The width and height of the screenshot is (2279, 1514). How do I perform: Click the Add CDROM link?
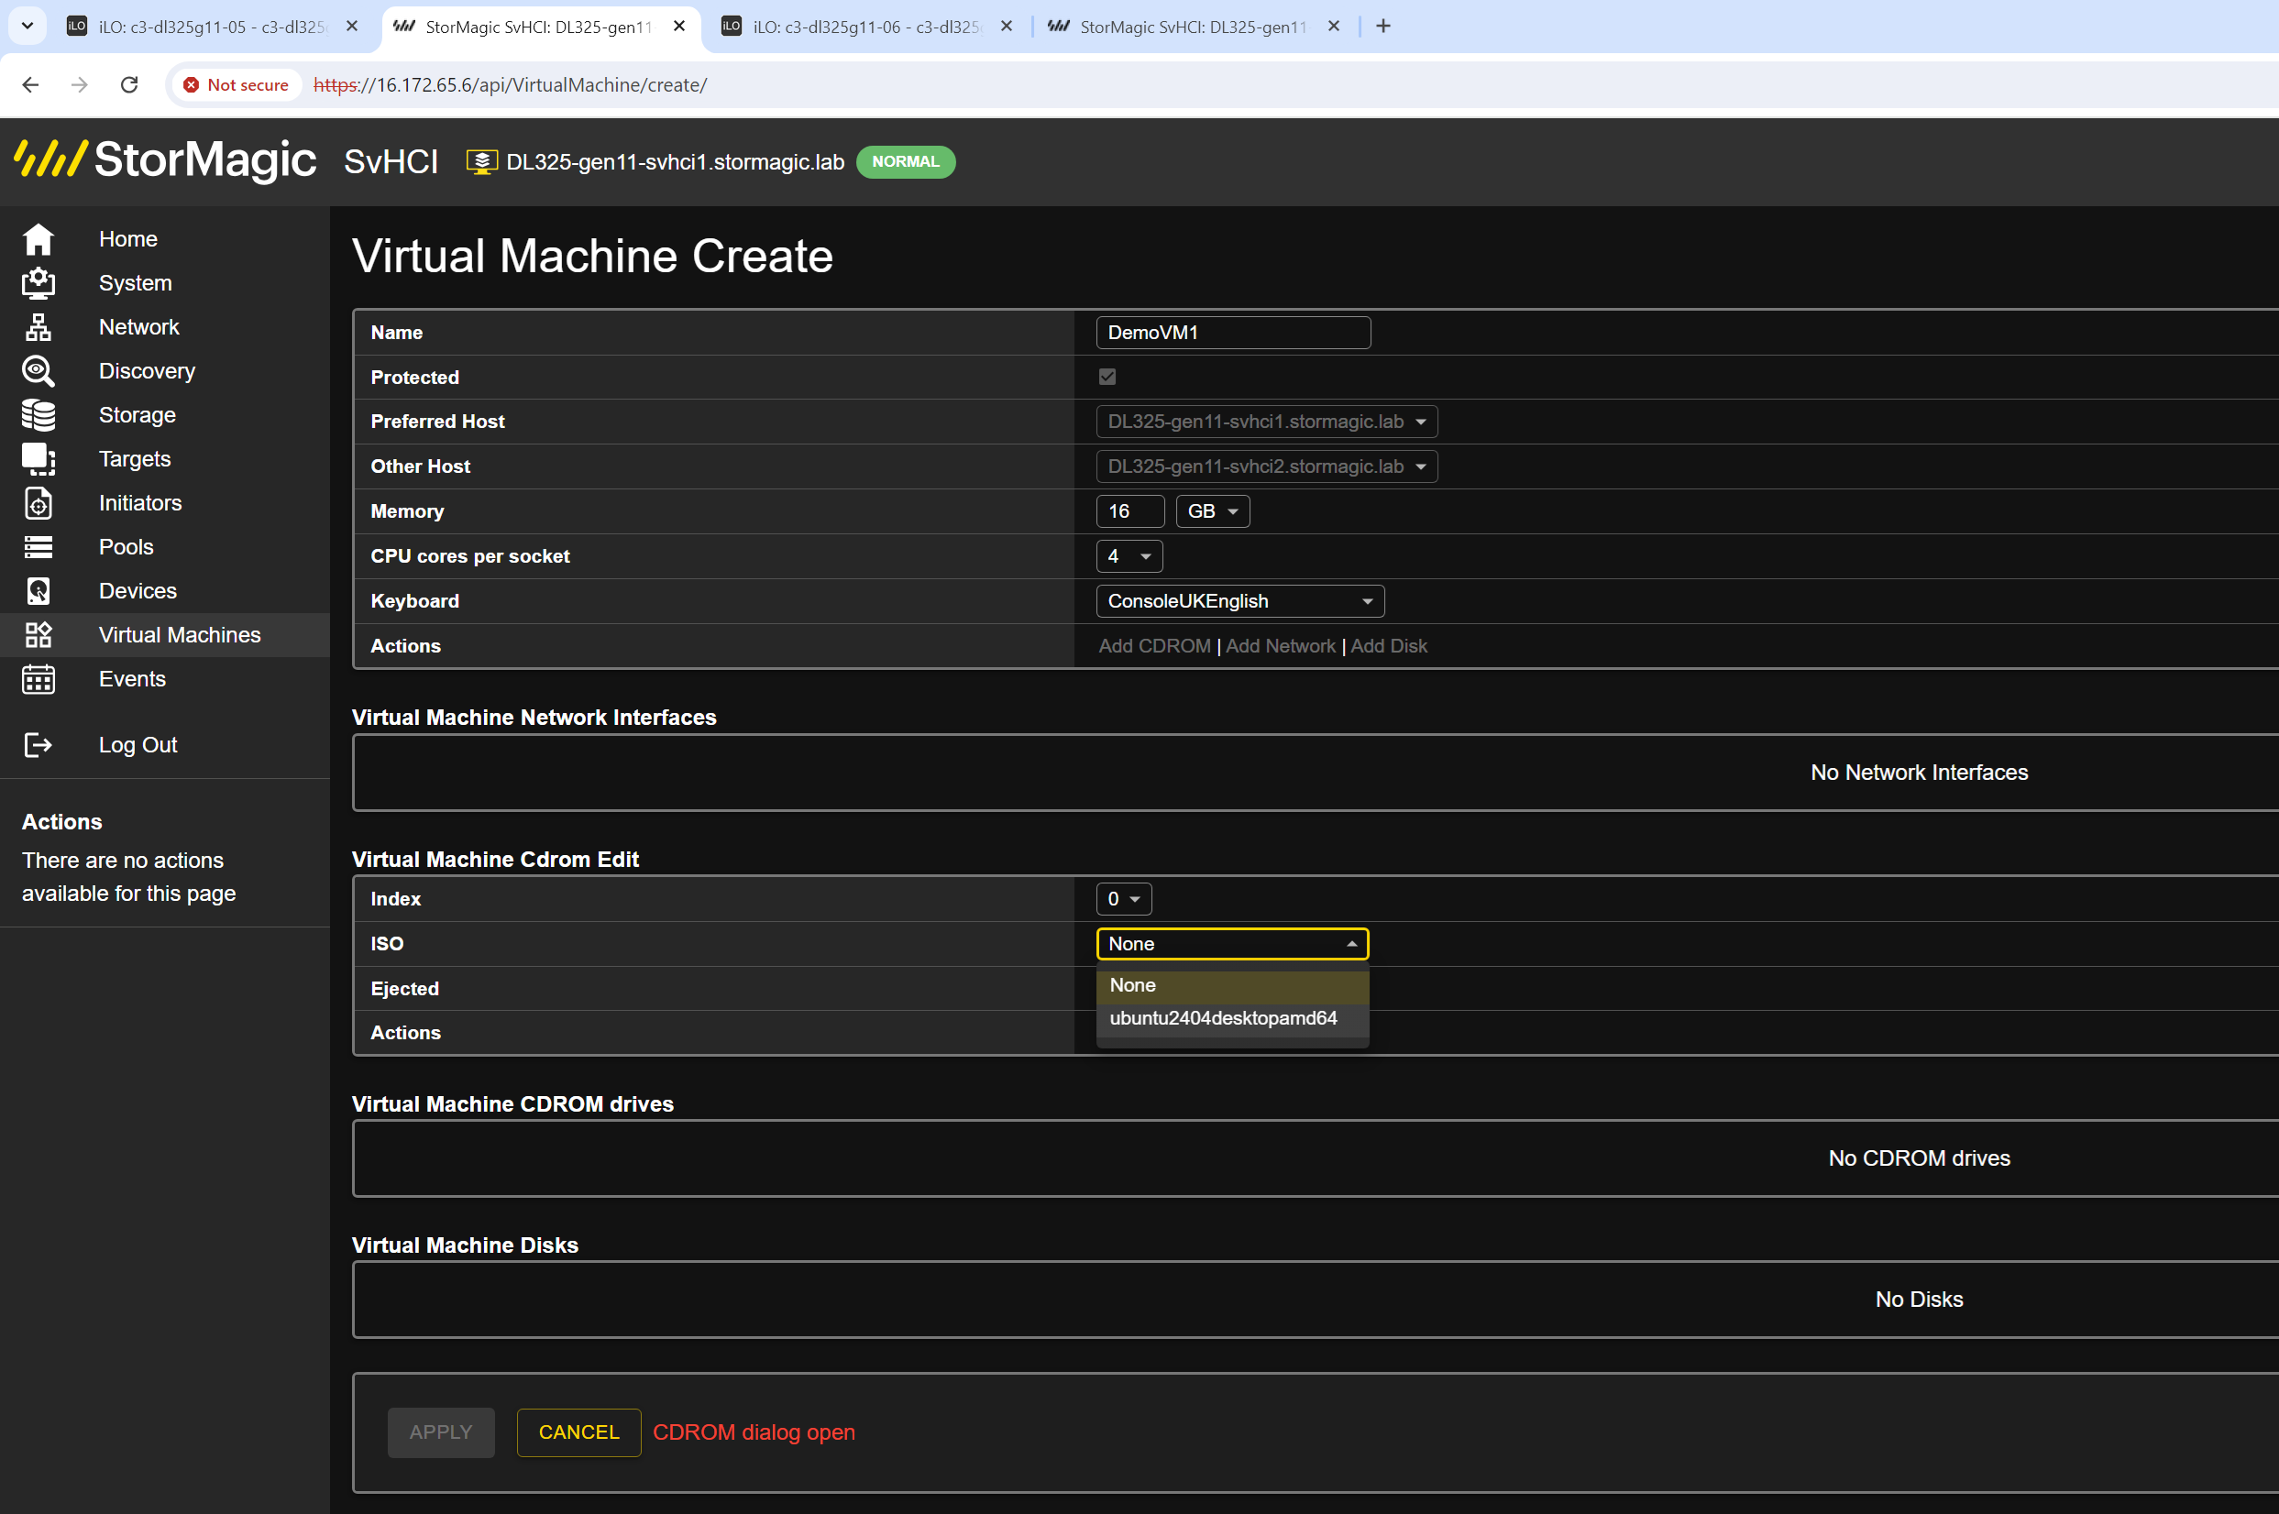1155,646
